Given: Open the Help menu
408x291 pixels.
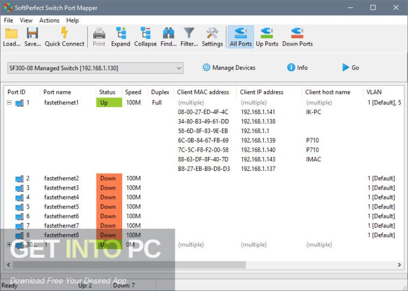Looking at the screenshot, I should (x=72, y=20).
